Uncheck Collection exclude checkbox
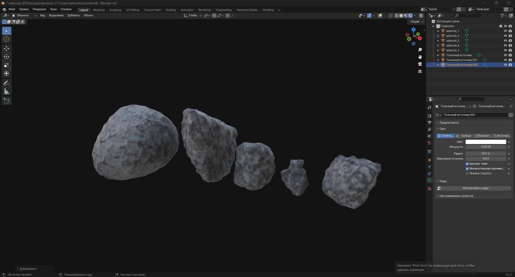The image size is (515, 277). click(x=501, y=26)
